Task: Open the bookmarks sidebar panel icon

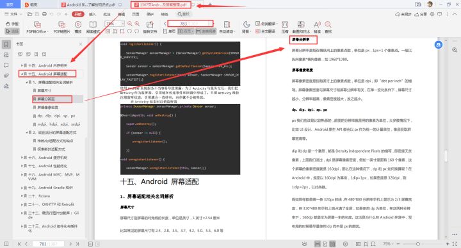Action: pyautogui.click(x=6, y=44)
